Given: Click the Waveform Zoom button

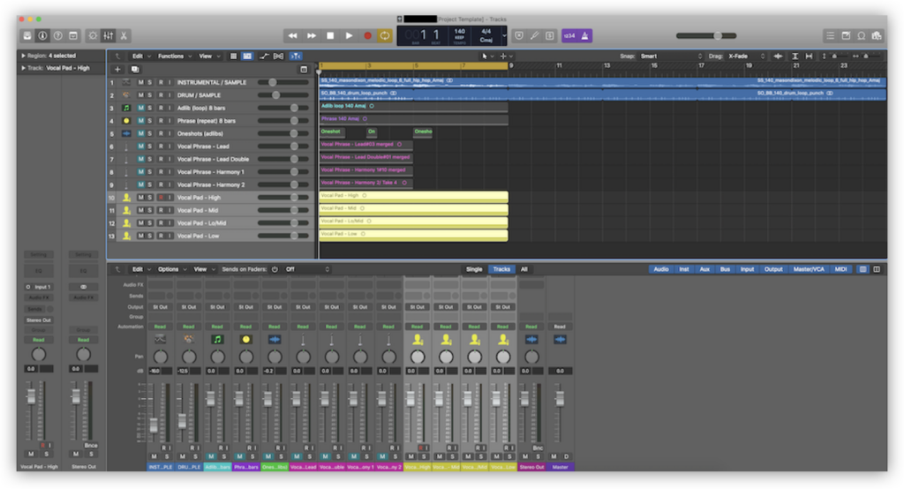Looking at the screenshot, I should [779, 56].
